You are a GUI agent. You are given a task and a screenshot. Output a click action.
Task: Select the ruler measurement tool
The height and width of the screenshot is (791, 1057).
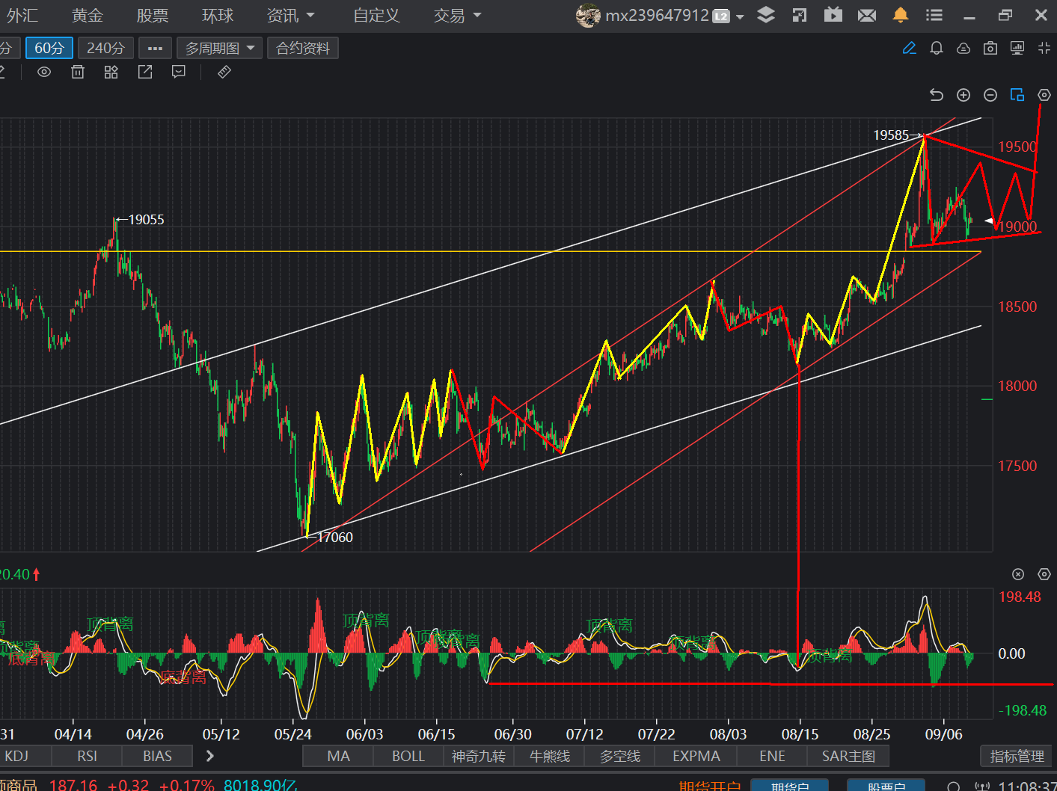(x=224, y=72)
